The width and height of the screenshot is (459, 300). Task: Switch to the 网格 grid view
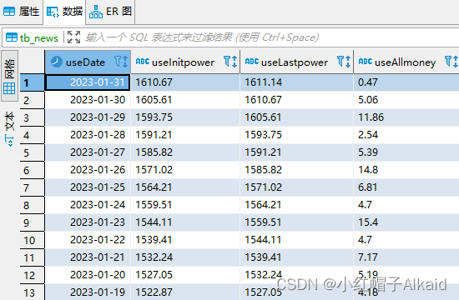point(9,76)
